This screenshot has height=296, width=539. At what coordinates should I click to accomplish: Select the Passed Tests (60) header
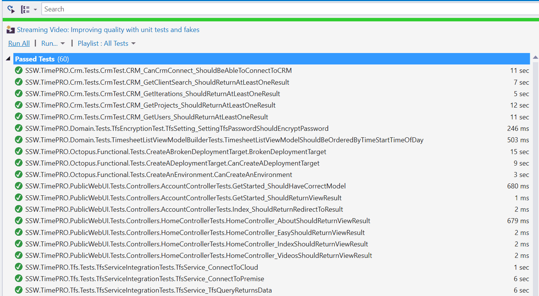pos(42,59)
